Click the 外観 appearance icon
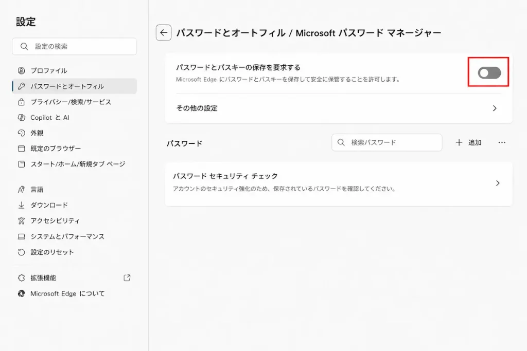The height and width of the screenshot is (351, 527). click(21, 133)
